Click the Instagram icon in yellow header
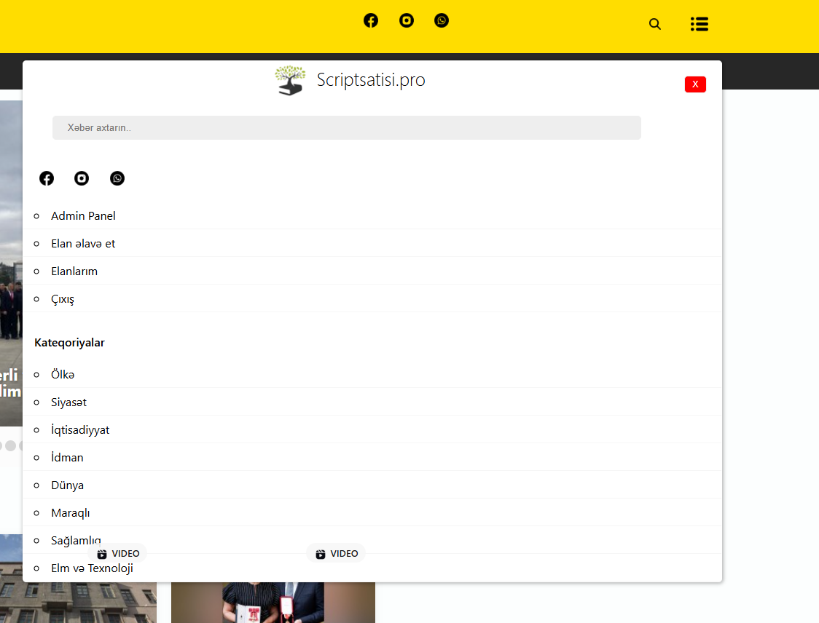819x623 pixels. pos(407,20)
